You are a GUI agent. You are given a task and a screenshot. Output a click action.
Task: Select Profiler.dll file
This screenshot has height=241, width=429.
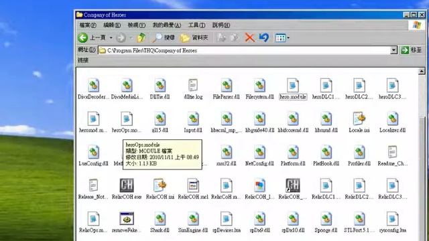pos(359,156)
